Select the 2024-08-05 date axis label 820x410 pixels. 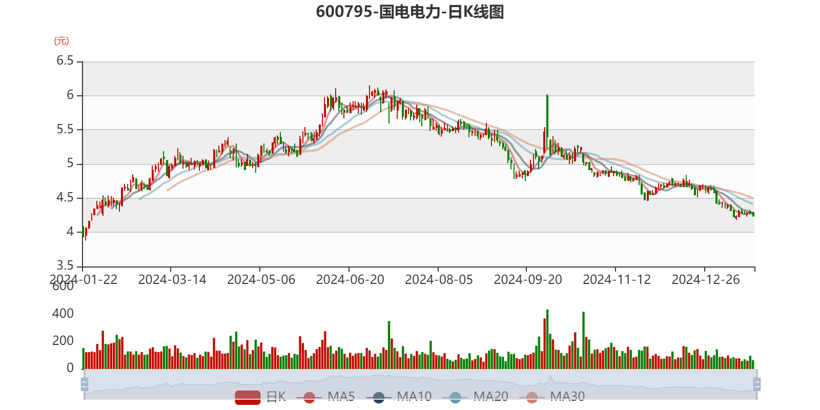point(439,279)
